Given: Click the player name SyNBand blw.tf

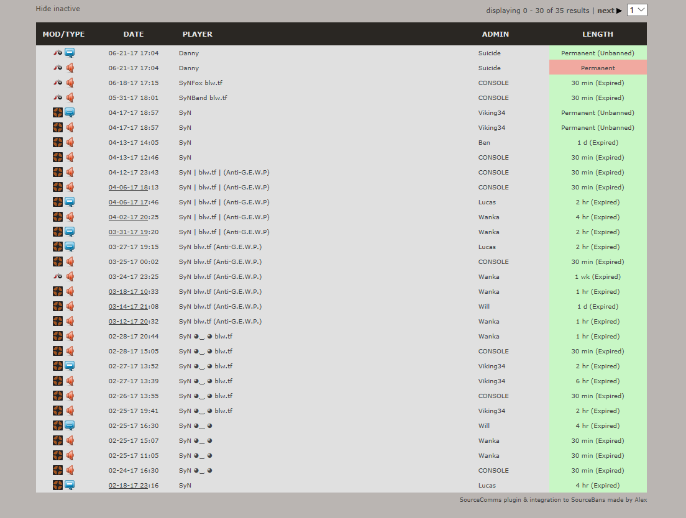Looking at the screenshot, I should [203, 98].
